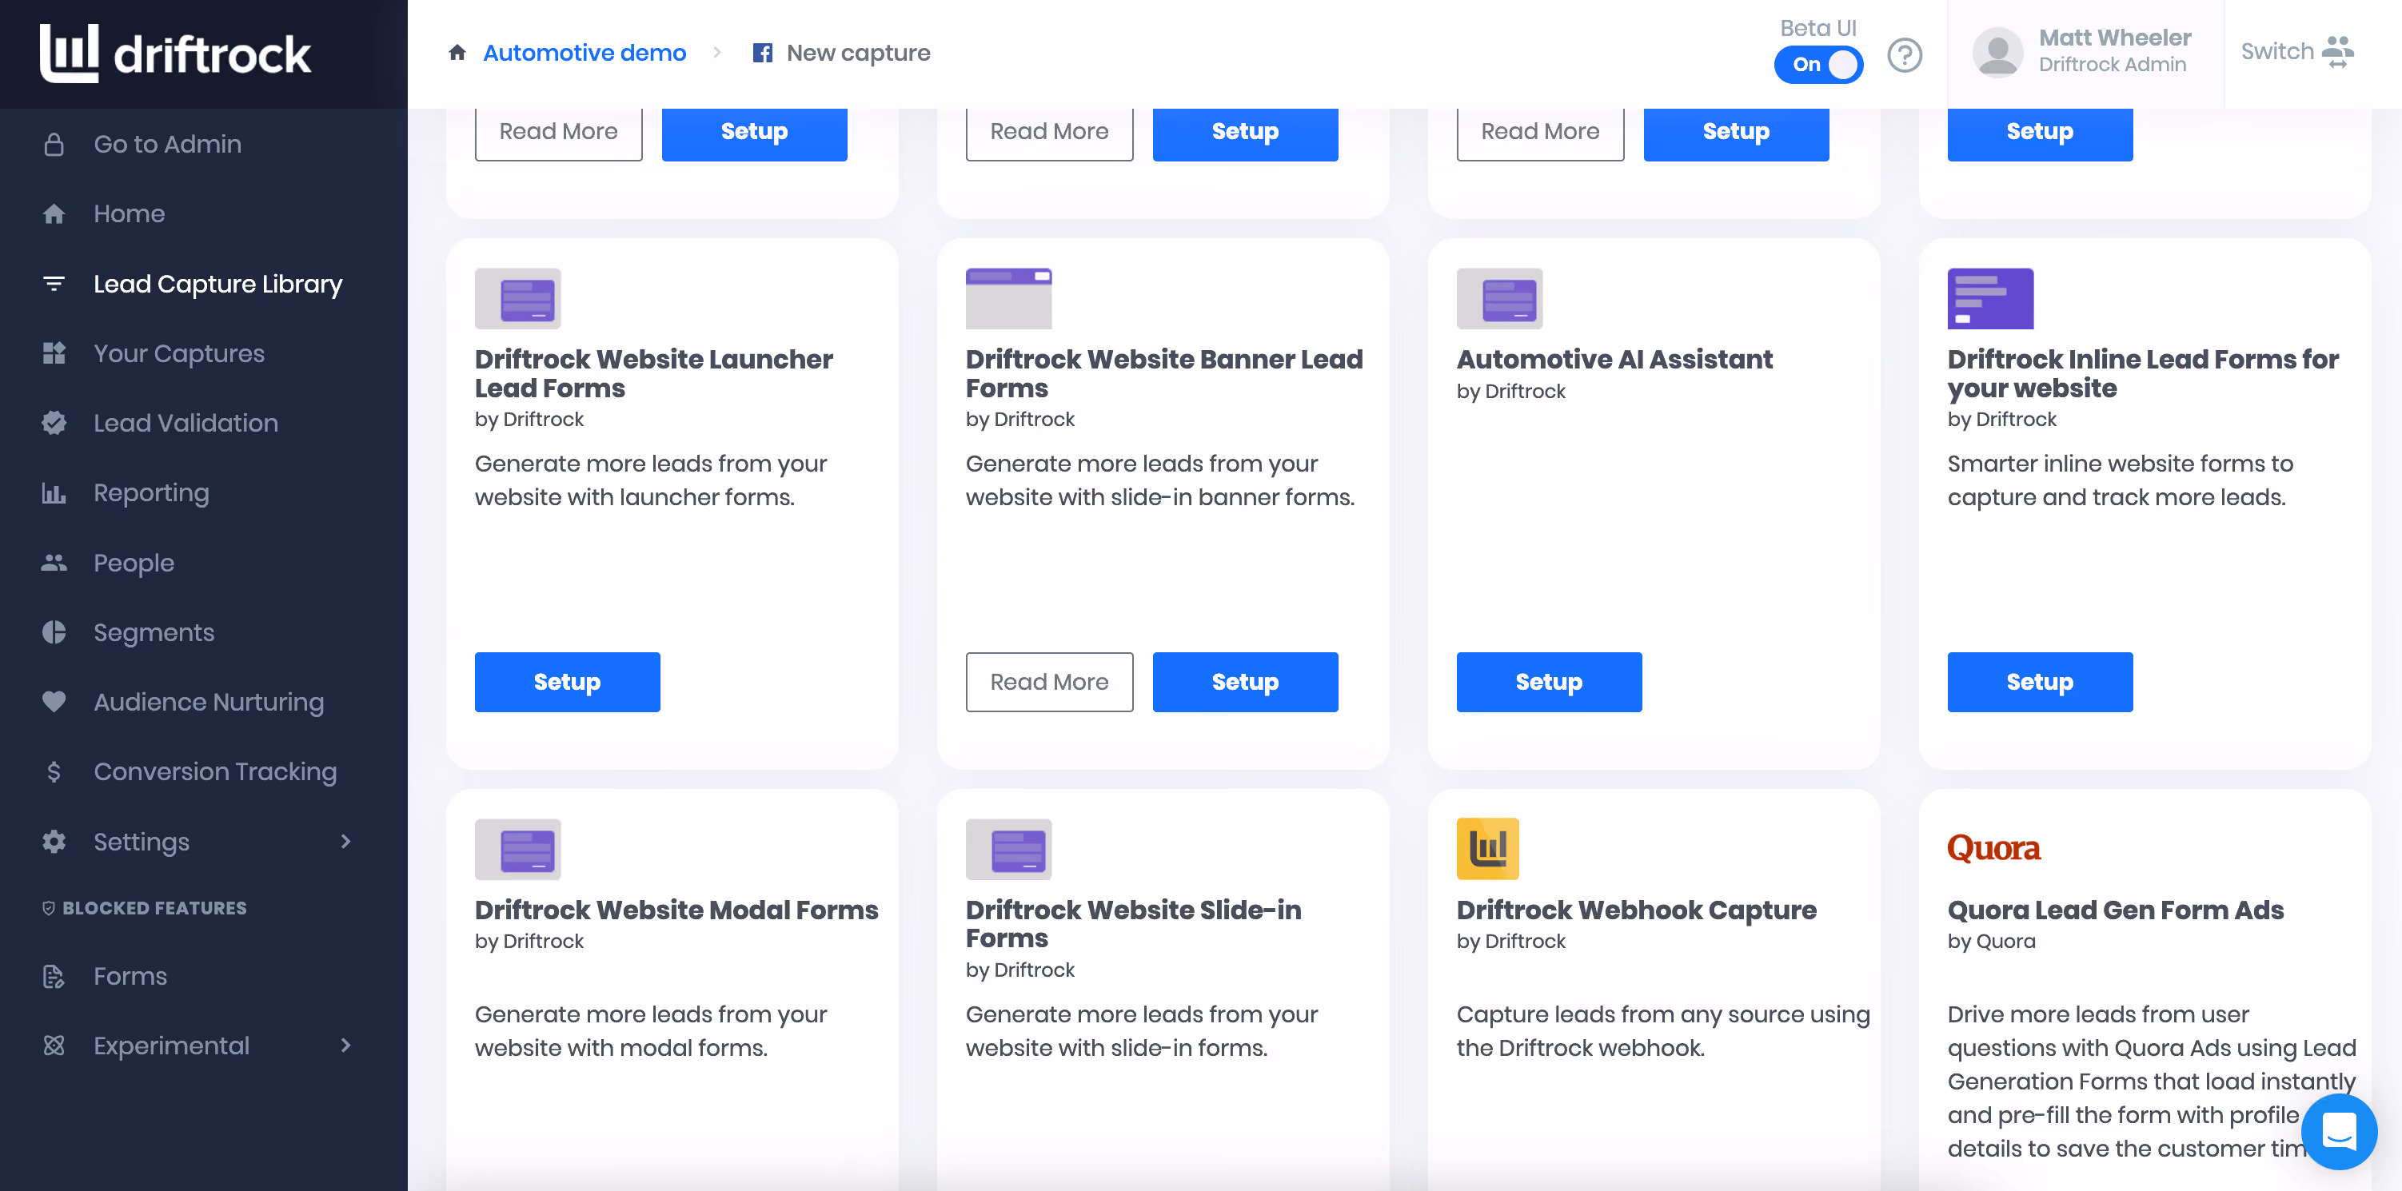The image size is (2402, 1191).
Task: Click the Website Slide-in Forms card icon
Action: [x=1009, y=849]
